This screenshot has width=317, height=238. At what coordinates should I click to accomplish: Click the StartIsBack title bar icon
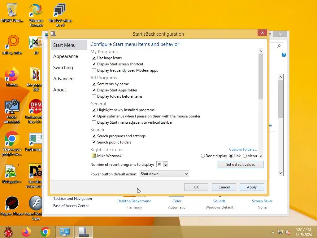(x=53, y=34)
